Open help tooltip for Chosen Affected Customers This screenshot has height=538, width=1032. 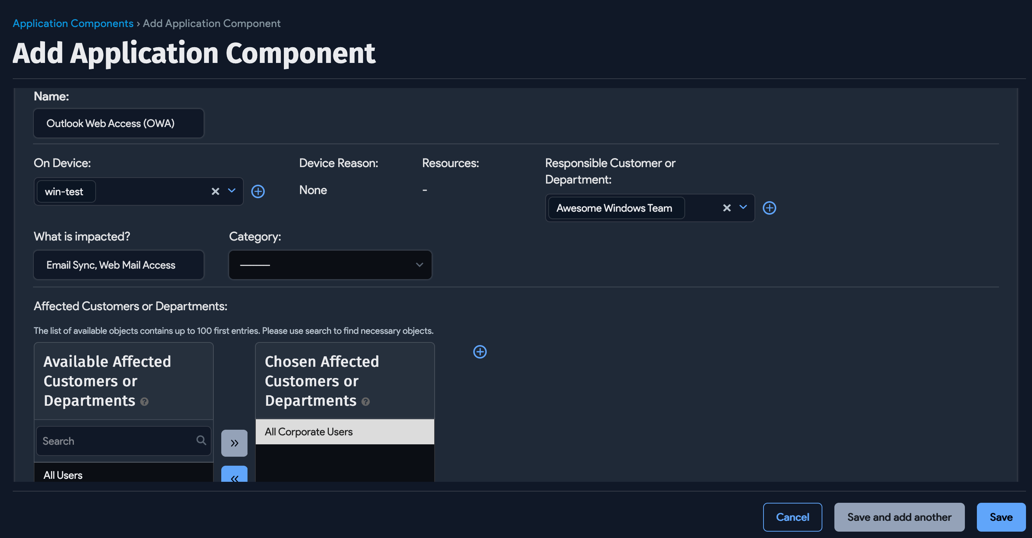tap(365, 402)
